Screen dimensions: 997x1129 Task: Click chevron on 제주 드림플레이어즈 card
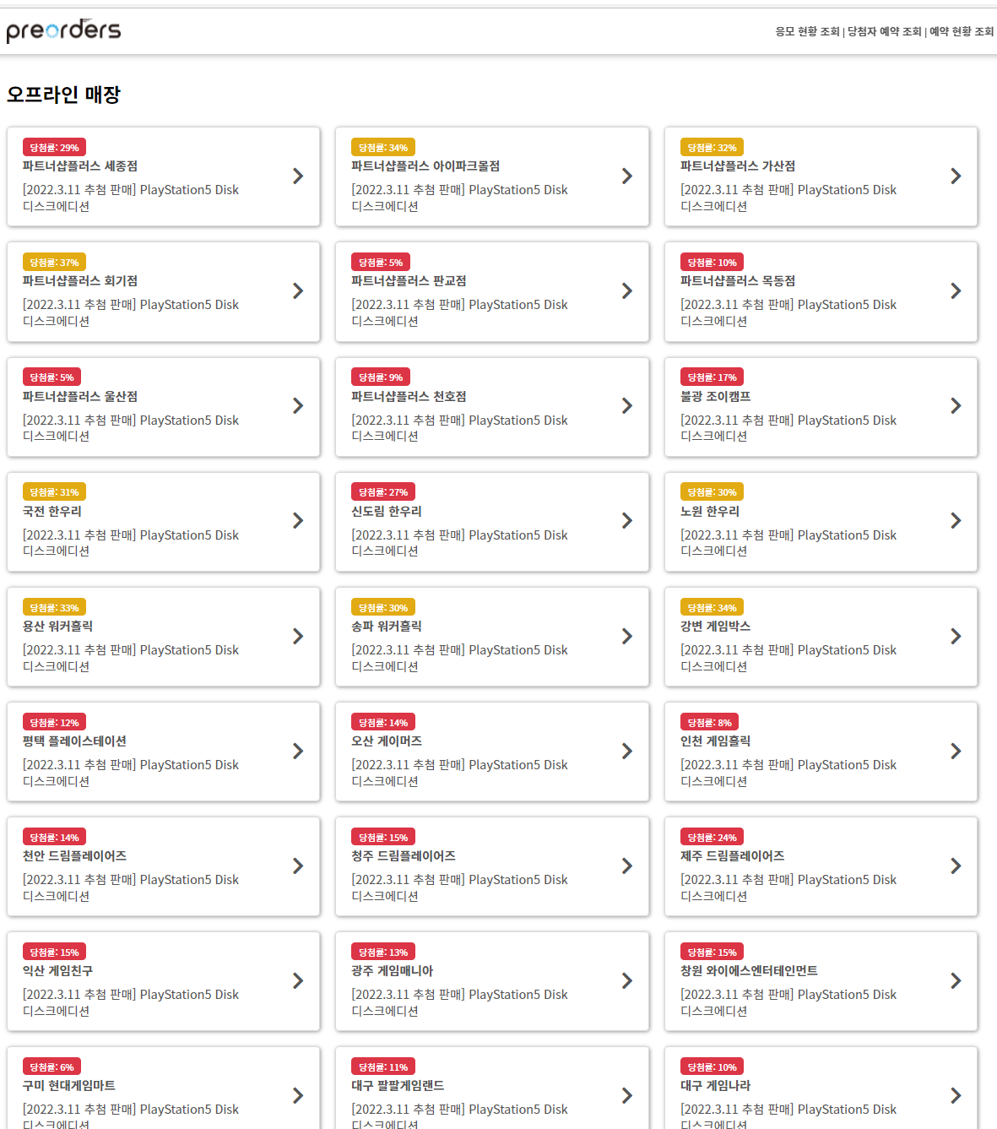point(956,866)
